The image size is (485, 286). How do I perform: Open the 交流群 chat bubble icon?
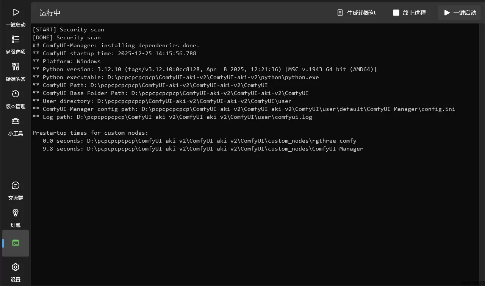click(16, 186)
